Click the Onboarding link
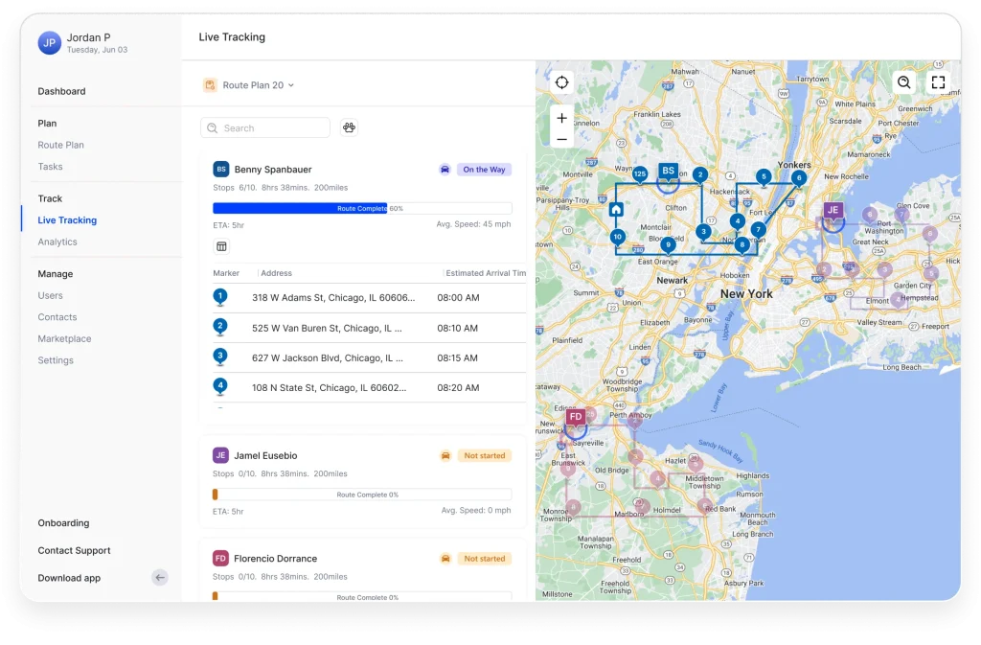This screenshot has width=981, height=645. click(x=63, y=523)
